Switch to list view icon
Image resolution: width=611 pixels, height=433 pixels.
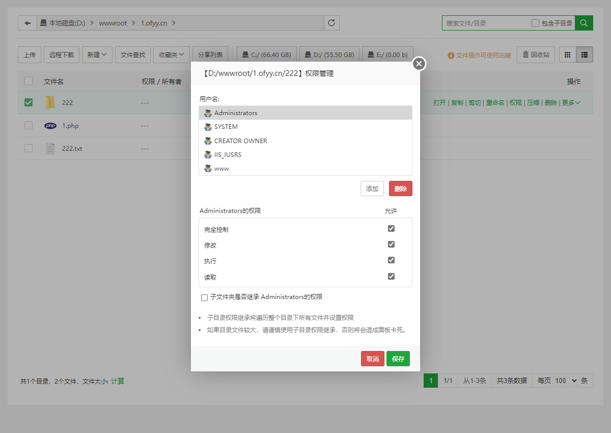point(585,55)
